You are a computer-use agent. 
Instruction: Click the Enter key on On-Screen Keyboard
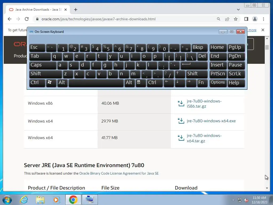(x=194, y=65)
